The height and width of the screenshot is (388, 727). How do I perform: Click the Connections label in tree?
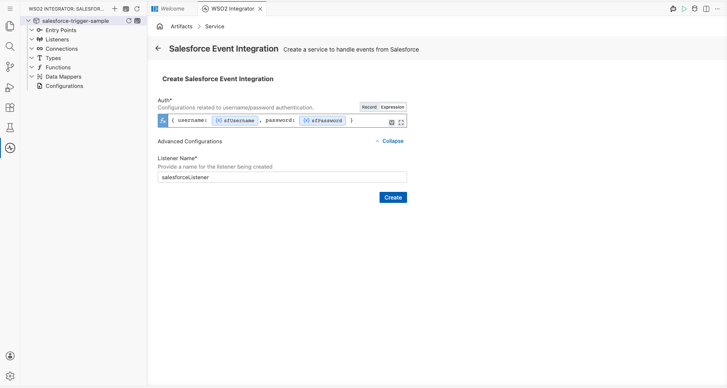click(x=62, y=49)
